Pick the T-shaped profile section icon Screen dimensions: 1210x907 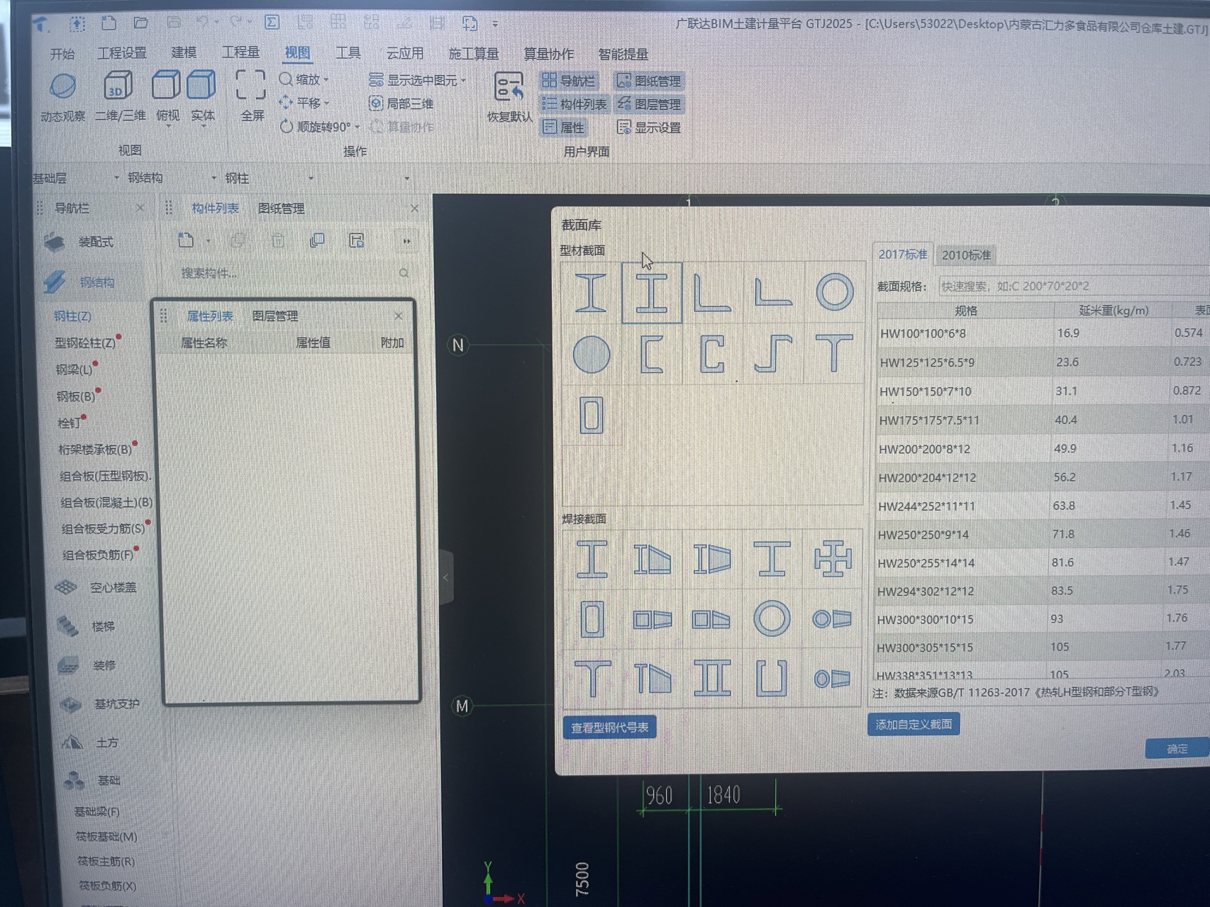(834, 354)
